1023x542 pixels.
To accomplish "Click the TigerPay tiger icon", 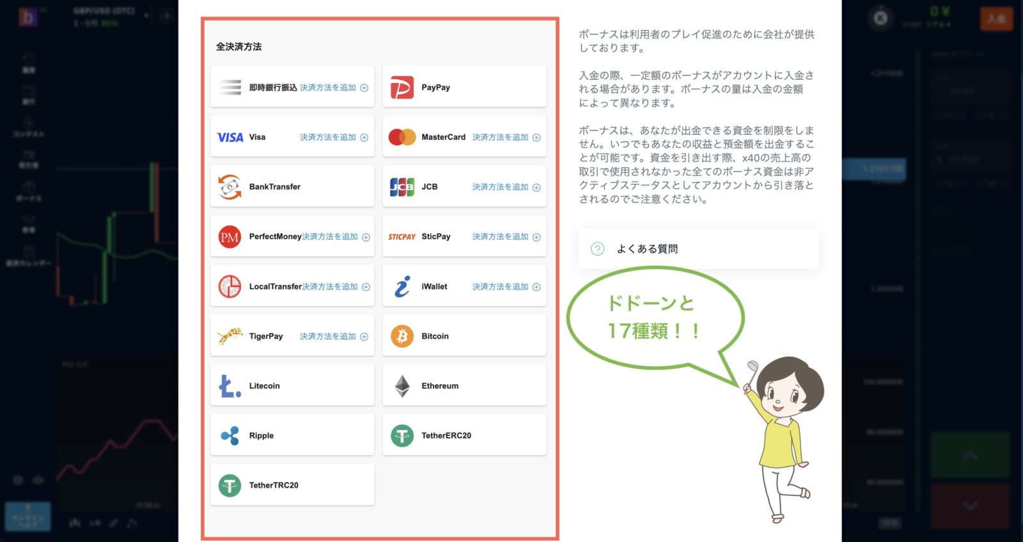I will point(230,336).
